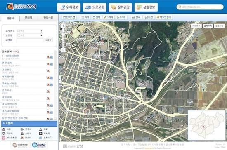Open the 고삼호수 result
Image resolution: width=227 pixels, height=150 pixels.
[7, 70]
